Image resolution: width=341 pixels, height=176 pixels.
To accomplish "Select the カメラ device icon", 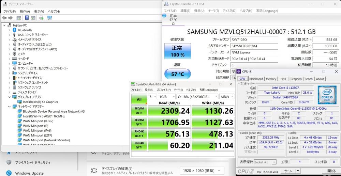I will (x=15, y=54).
